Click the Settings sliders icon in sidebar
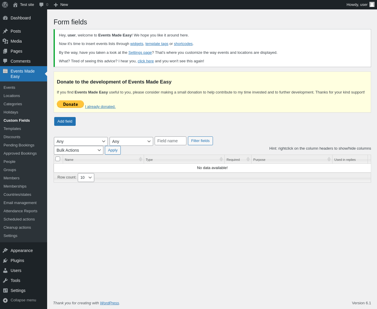 click(5, 290)
